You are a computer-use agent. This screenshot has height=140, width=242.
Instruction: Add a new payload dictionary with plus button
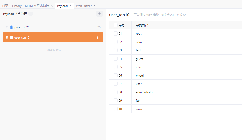100,14
